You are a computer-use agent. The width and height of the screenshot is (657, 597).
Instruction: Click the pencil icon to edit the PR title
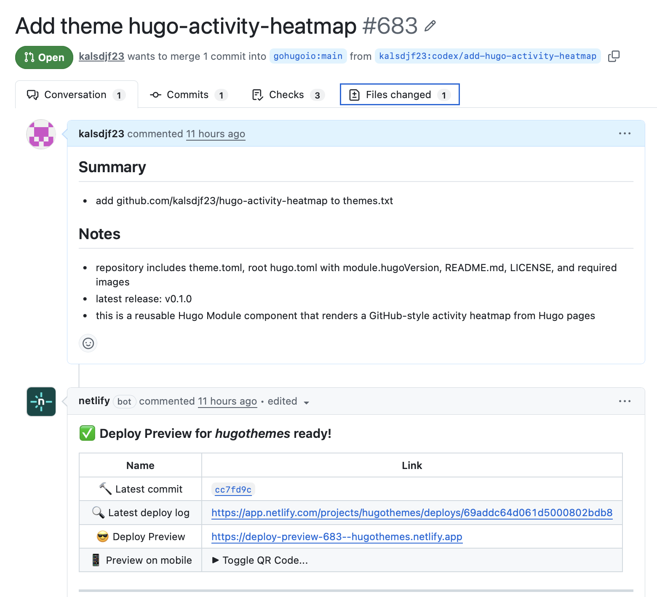(x=430, y=26)
